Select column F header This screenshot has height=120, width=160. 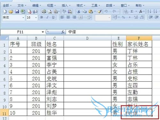[139, 38]
